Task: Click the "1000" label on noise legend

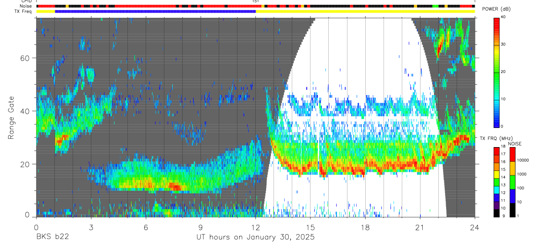Action: (522, 174)
